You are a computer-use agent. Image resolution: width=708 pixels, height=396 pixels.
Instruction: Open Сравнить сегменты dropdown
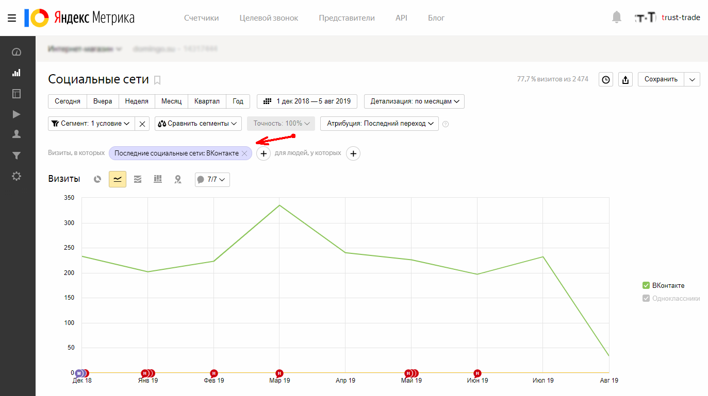point(199,124)
